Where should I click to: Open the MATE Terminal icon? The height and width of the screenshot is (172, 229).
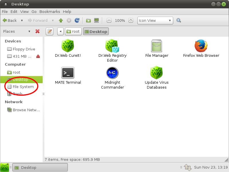point(68,75)
